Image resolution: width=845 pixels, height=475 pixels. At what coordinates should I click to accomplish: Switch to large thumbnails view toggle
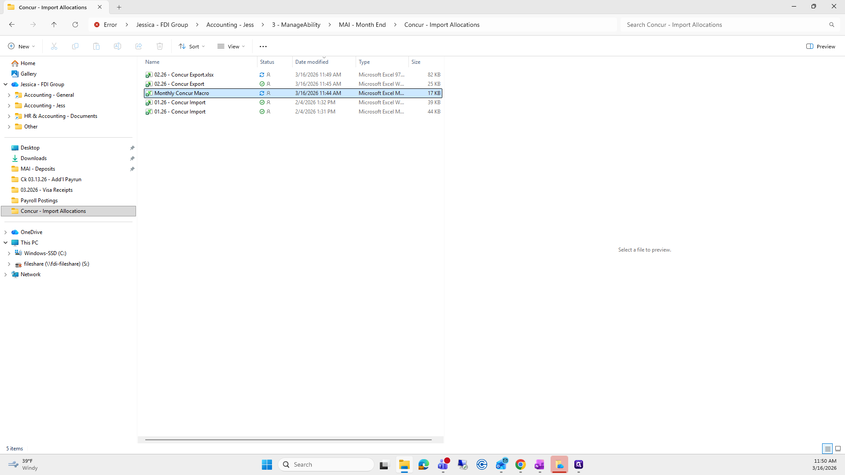point(838,449)
